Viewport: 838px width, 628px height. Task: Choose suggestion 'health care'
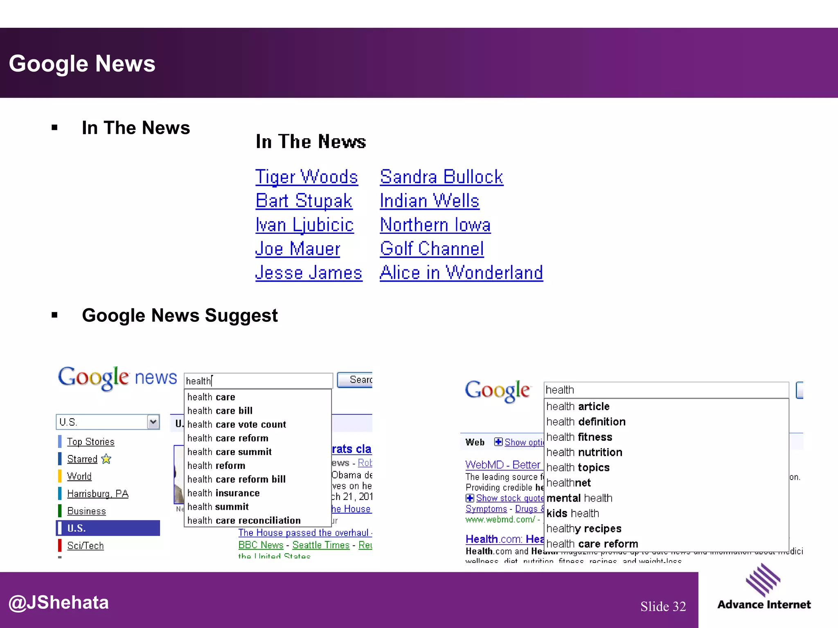coord(258,397)
